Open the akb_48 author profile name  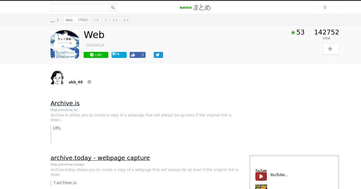click(x=76, y=82)
